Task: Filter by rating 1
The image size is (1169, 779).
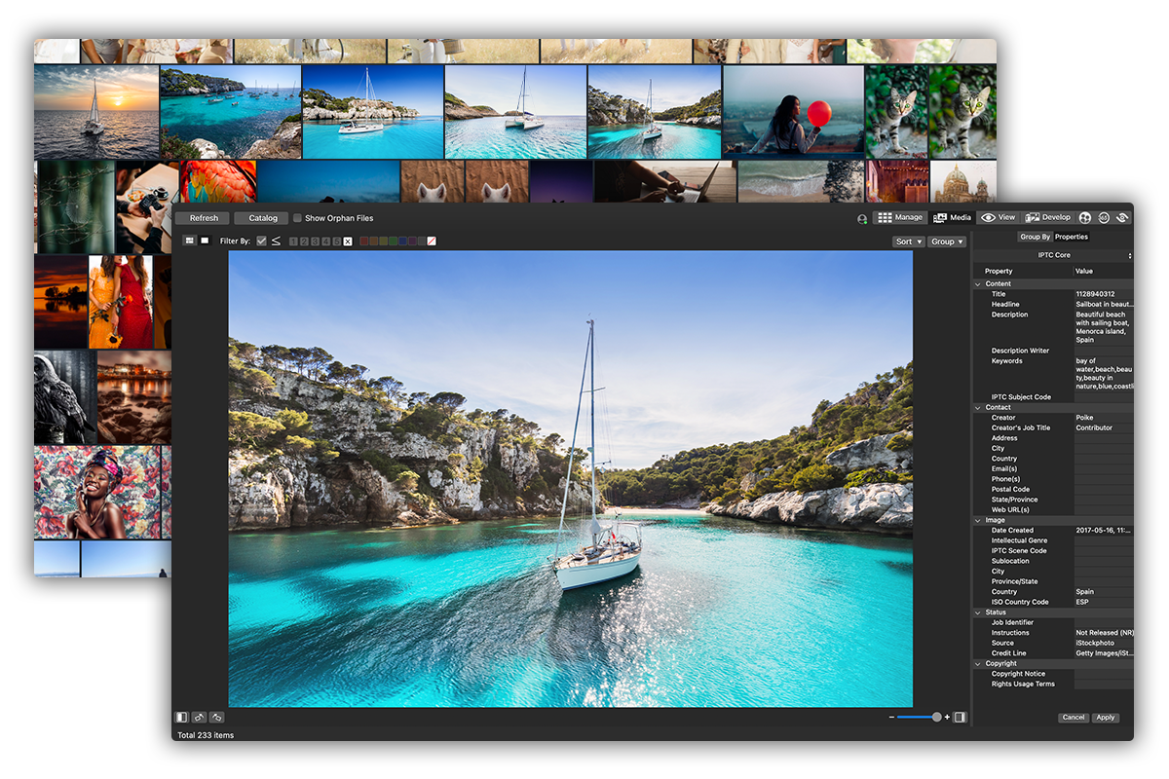Action: click(x=293, y=241)
